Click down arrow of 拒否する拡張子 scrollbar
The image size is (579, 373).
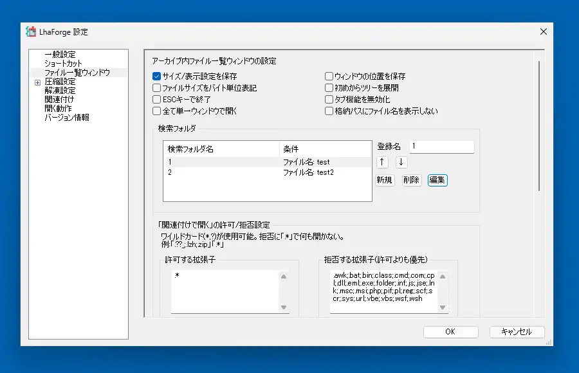coord(443,307)
